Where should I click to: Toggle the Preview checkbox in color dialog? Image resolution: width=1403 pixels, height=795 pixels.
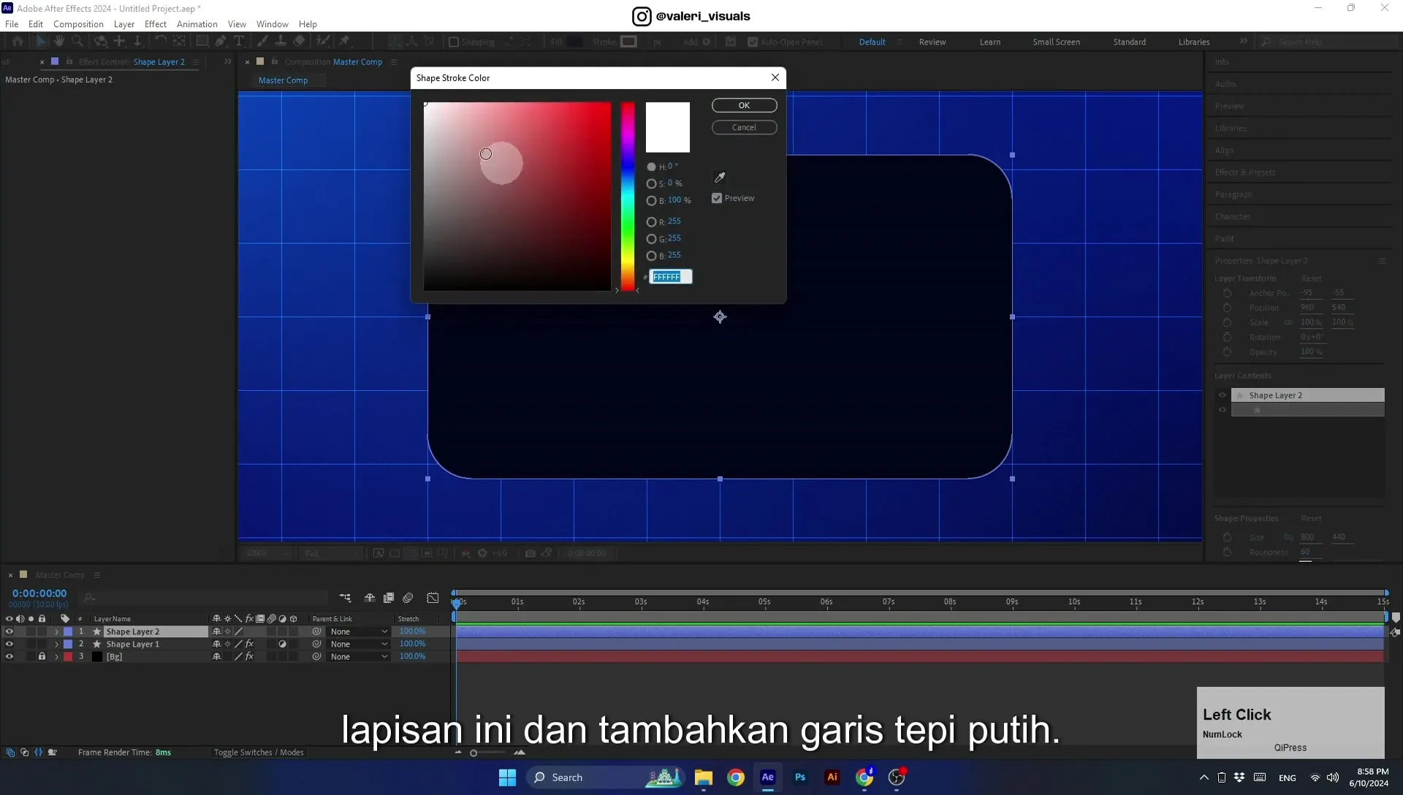pyautogui.click(x=717, y=198)
